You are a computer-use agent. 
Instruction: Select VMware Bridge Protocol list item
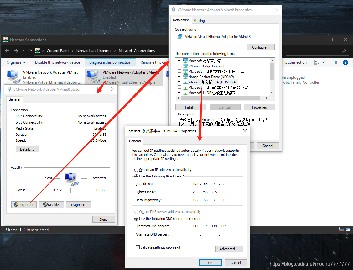pos(206,66)
